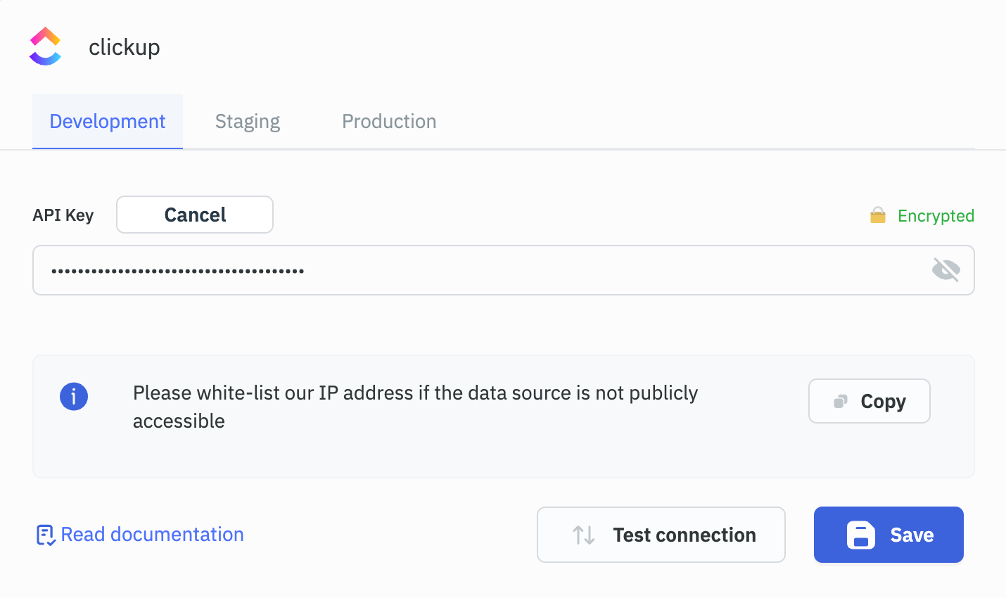Click the blue info circle icon

(x=74, y=396)
